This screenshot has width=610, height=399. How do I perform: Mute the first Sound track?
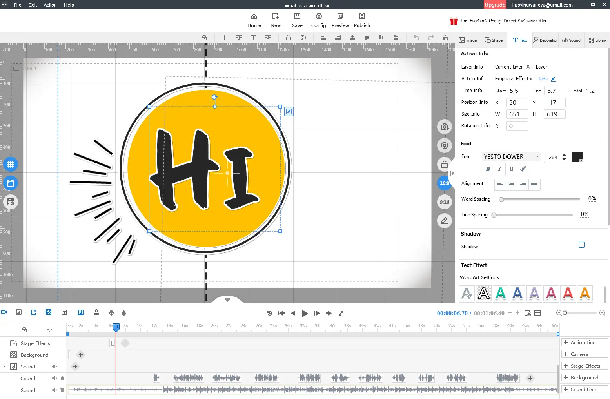54,378
